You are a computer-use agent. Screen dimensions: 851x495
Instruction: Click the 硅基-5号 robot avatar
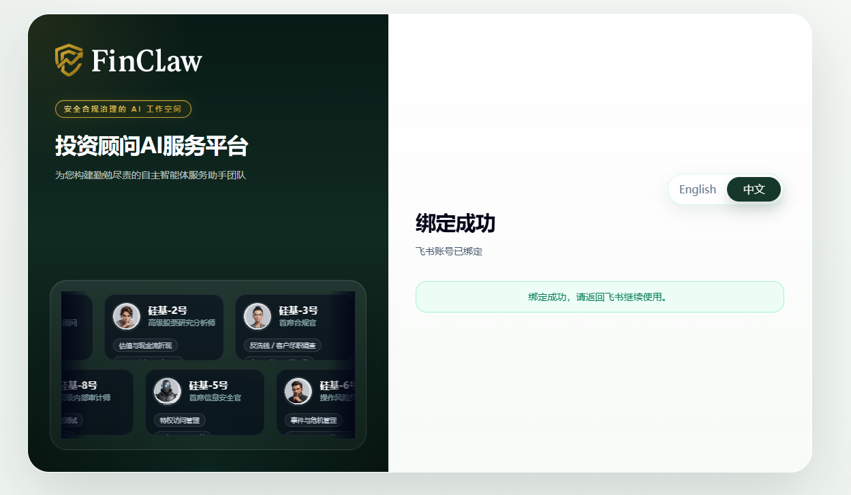[168, 392]
